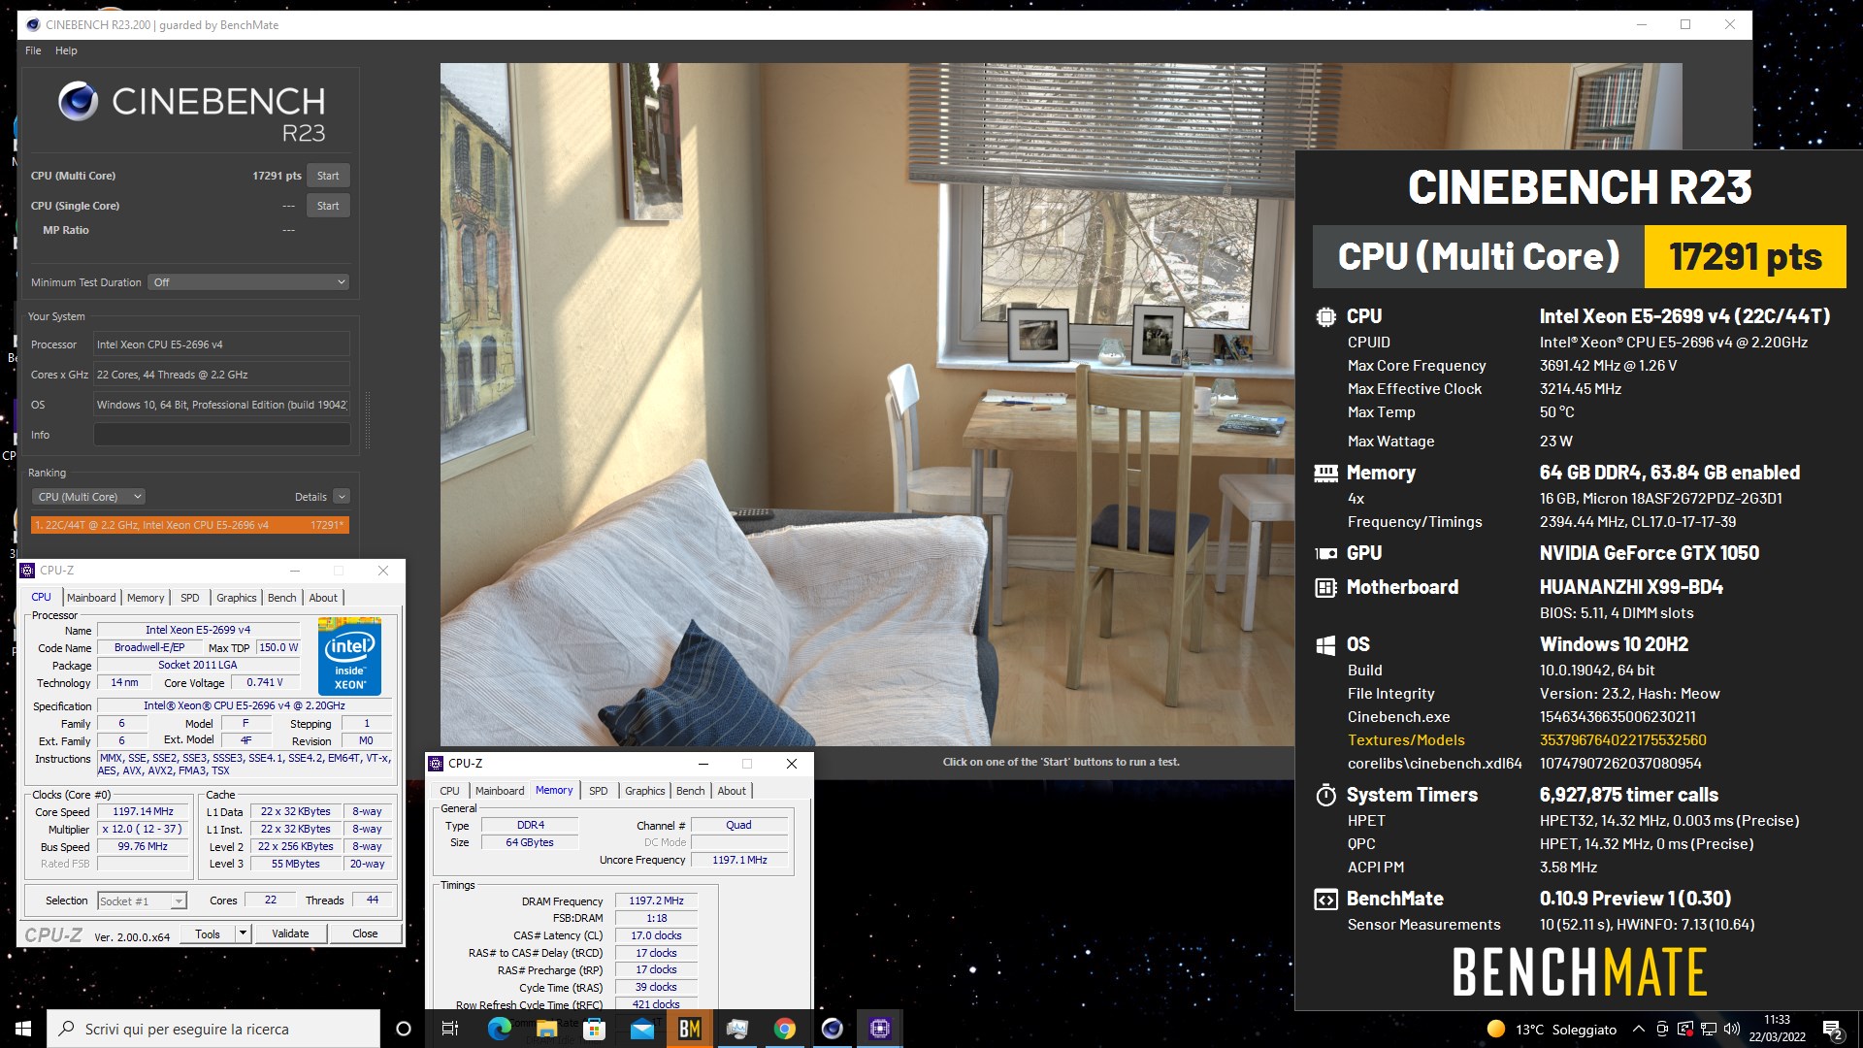Click the GPU icon in BenchMate panel
The width and height of the screenshot is (1863, 1048).
[1325, 553]
